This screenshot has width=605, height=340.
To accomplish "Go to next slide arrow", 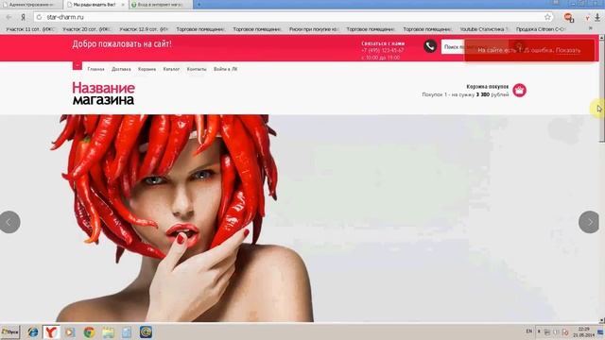I will (589, 222).
